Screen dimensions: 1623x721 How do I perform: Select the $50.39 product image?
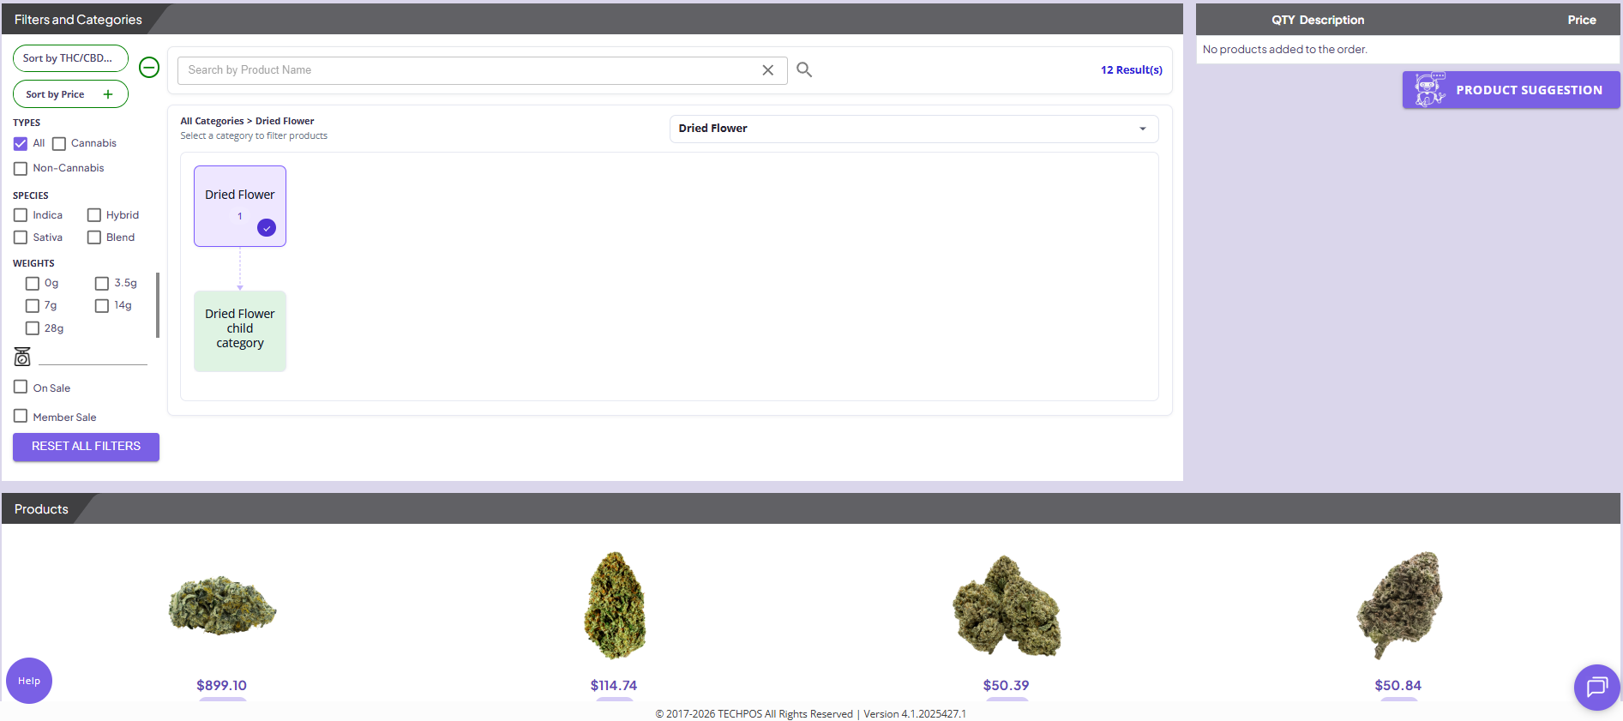click(1007, 605)
